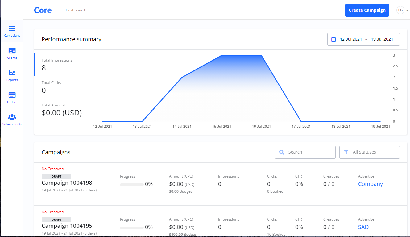Viewport: 410px width, 237px height.
Task: Select the 12 Jul 2021 start date
Action: [x=351, y=39]
